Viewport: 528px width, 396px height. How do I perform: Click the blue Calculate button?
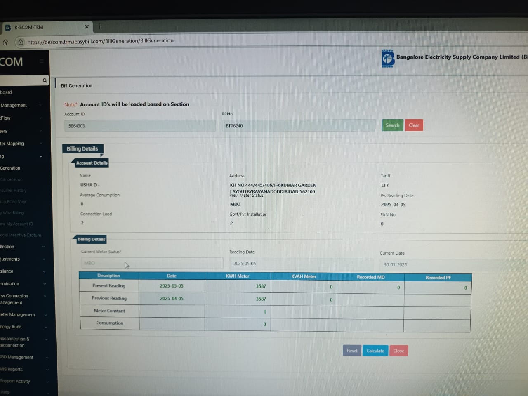[x=375, y=351]
